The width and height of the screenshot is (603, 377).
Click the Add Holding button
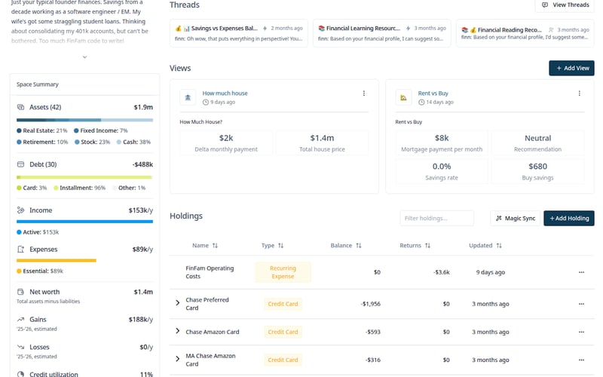569,218
